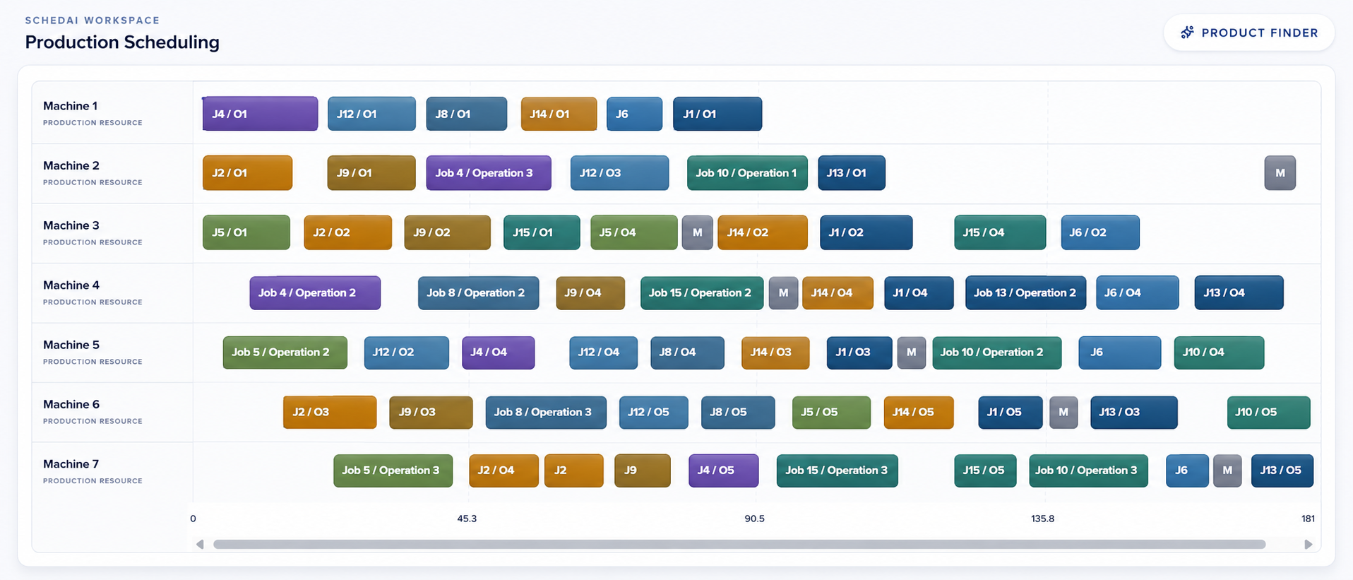This screenshot has width=1353, height=580.
Task: Select the J13 / O5 task bar
Action: [x=1282, y=470]
